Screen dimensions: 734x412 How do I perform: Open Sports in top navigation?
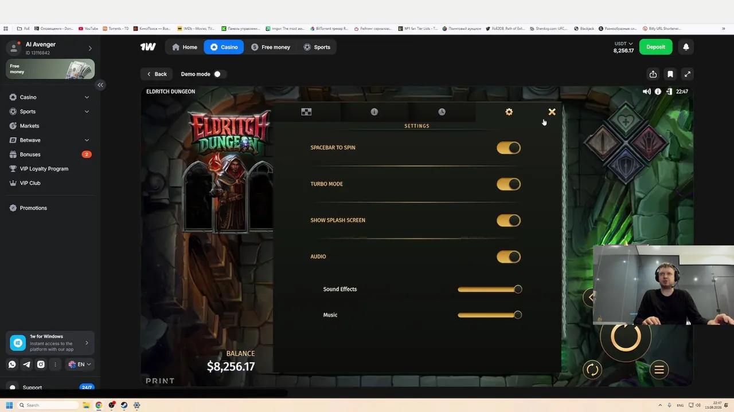pos(317,47)
